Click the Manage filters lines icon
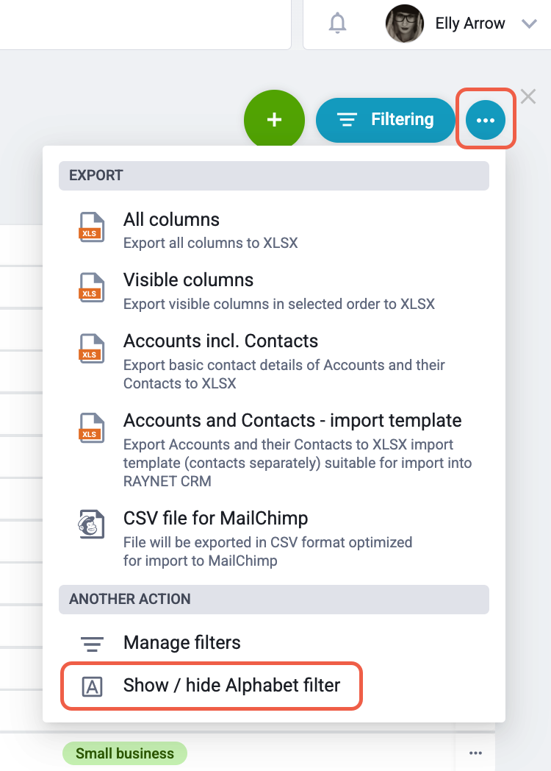 [92, 644]
